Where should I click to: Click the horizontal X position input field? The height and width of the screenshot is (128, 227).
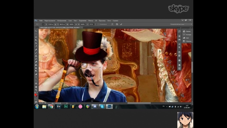pos(51,24)
